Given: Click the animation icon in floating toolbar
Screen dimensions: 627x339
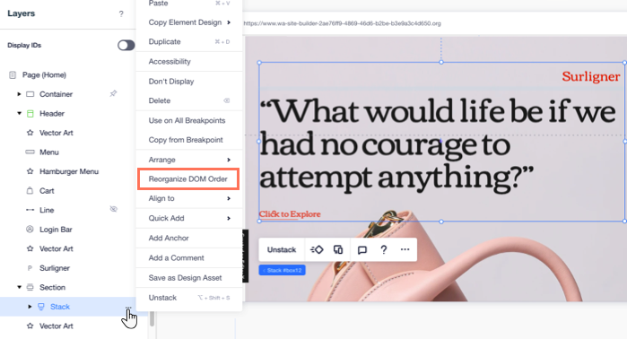Looking at the screenshot, I should point(317,250).
